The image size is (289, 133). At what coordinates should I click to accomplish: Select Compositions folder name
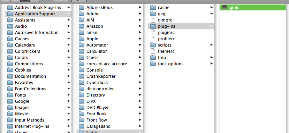[x=29, y=64]
